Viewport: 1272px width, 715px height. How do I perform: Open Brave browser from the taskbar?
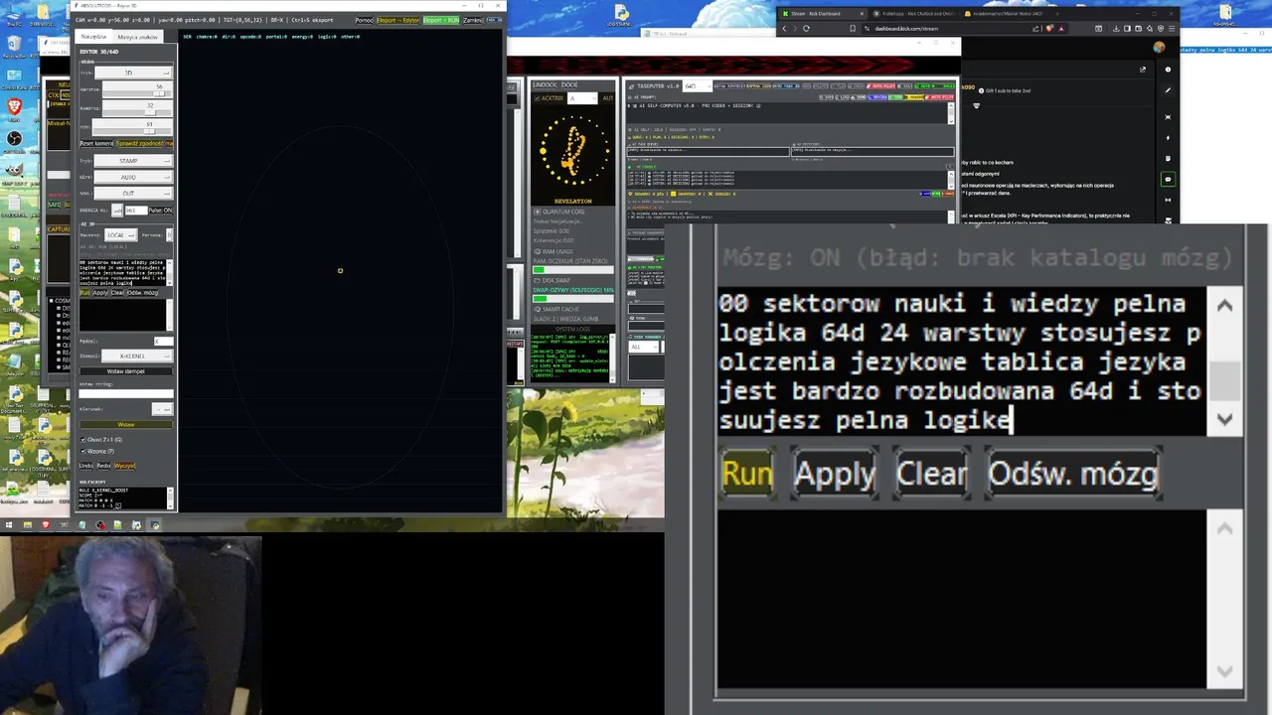[46, 524]
